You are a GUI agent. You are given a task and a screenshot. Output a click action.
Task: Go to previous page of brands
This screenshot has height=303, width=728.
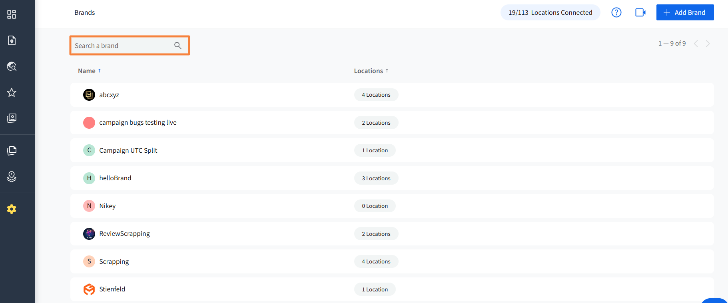tap(696, 44)
